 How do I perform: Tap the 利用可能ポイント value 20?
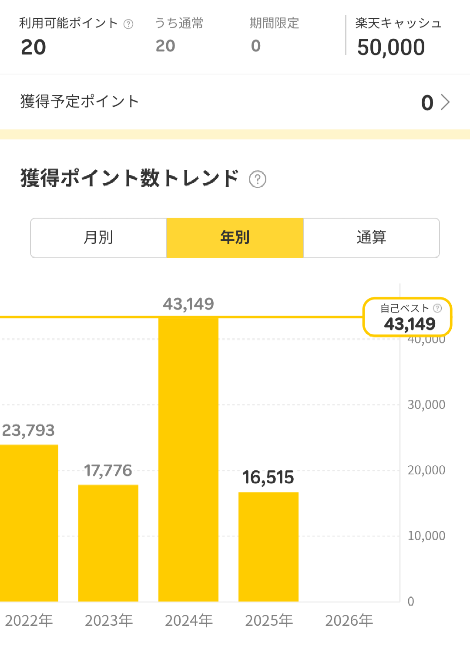[34, 47]
